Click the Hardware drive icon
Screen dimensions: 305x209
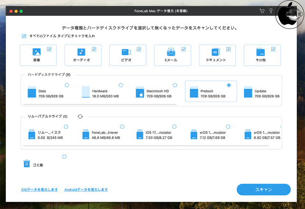(86, 92)
